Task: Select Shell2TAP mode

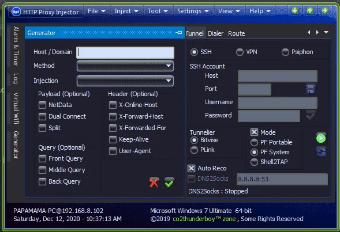Action: click(x=254, y=162)
